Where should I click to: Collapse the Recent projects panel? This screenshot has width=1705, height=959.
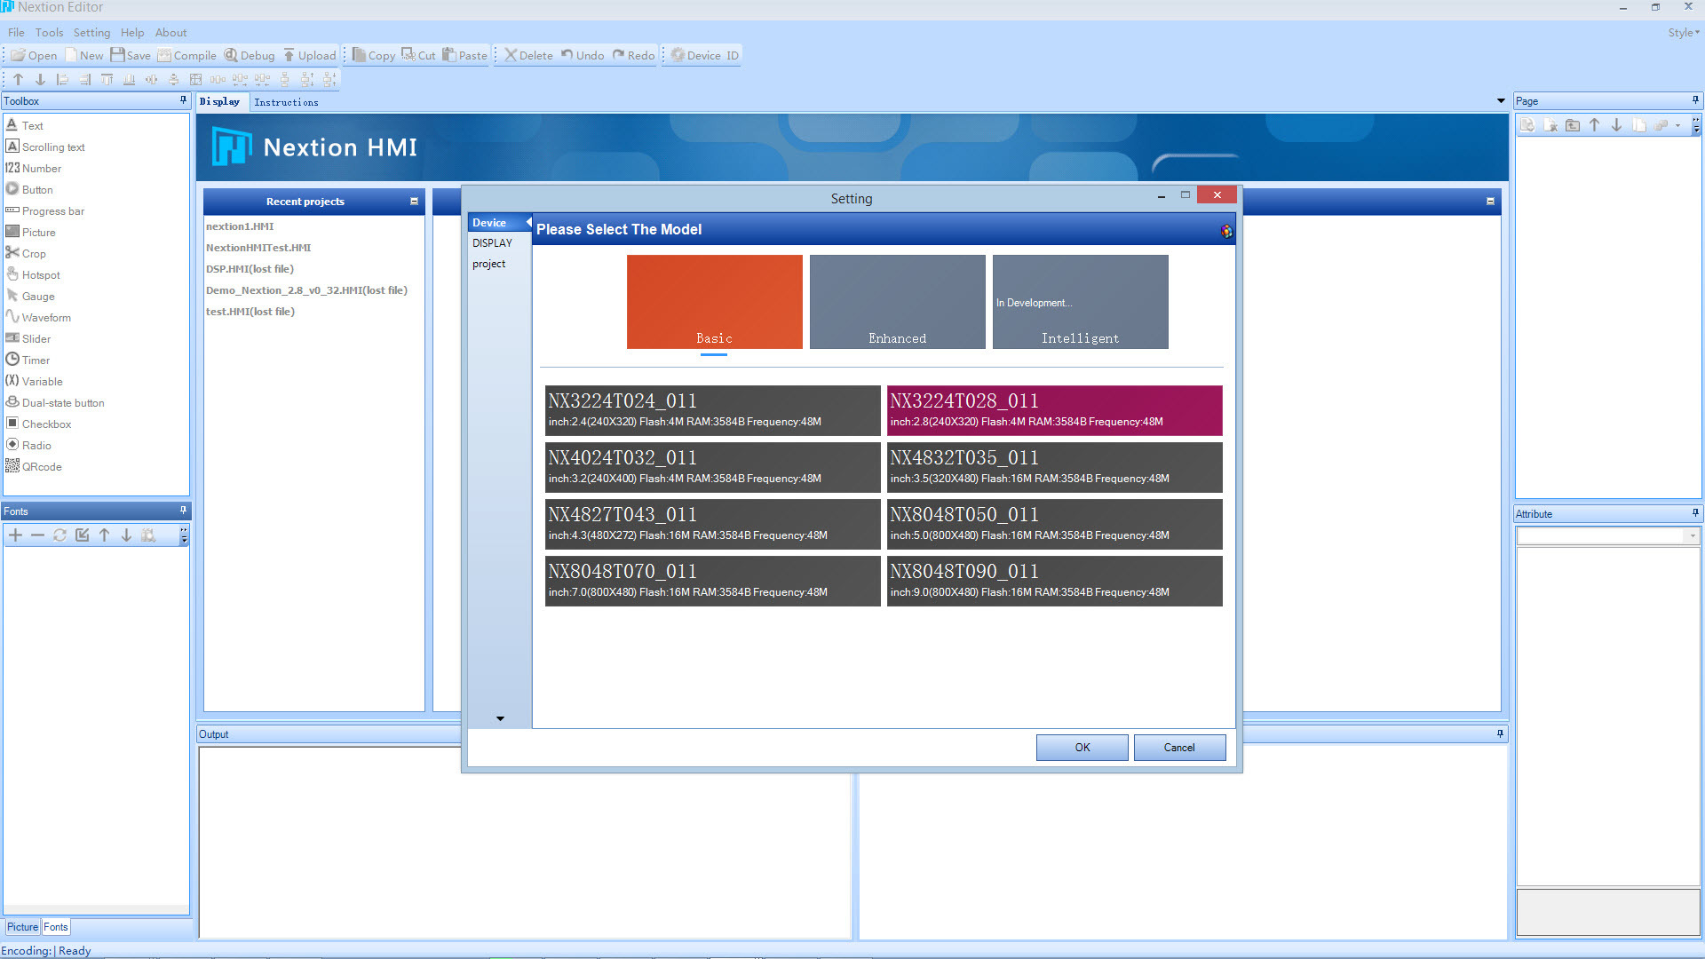pos(414,202)
